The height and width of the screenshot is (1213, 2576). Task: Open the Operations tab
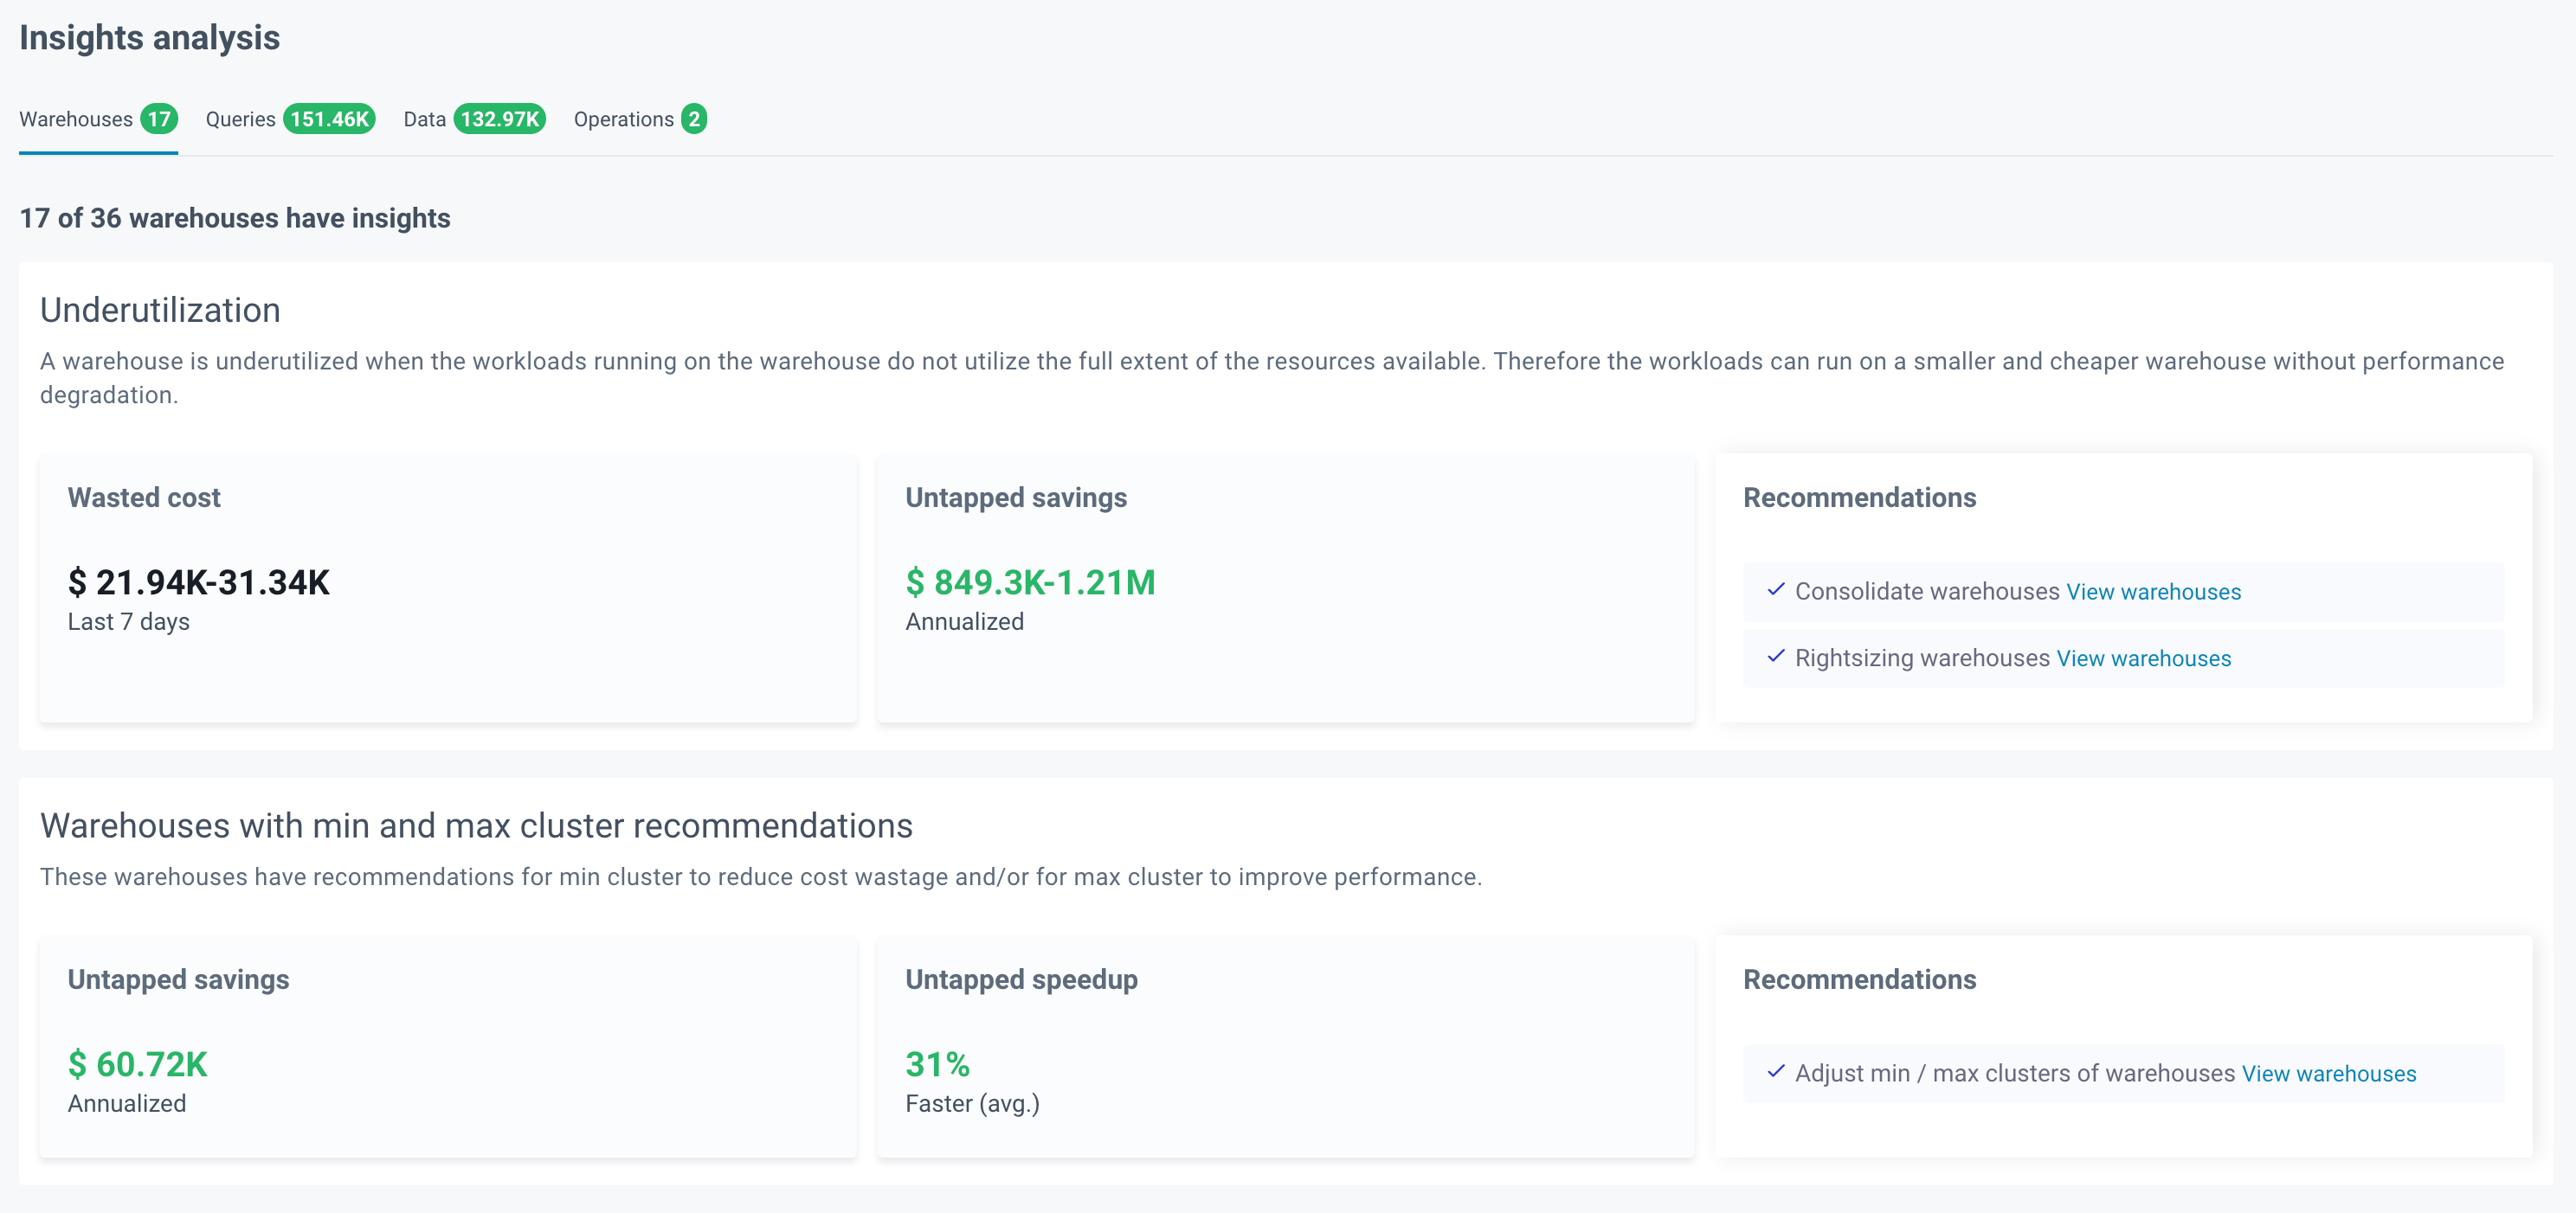623,120
